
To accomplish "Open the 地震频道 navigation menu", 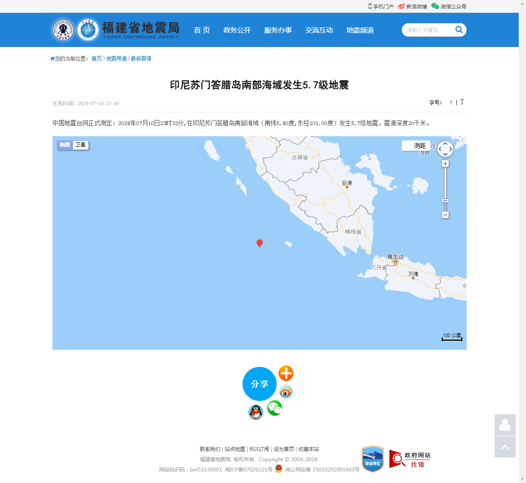I will pyautogui.click(x=360, y=30).
